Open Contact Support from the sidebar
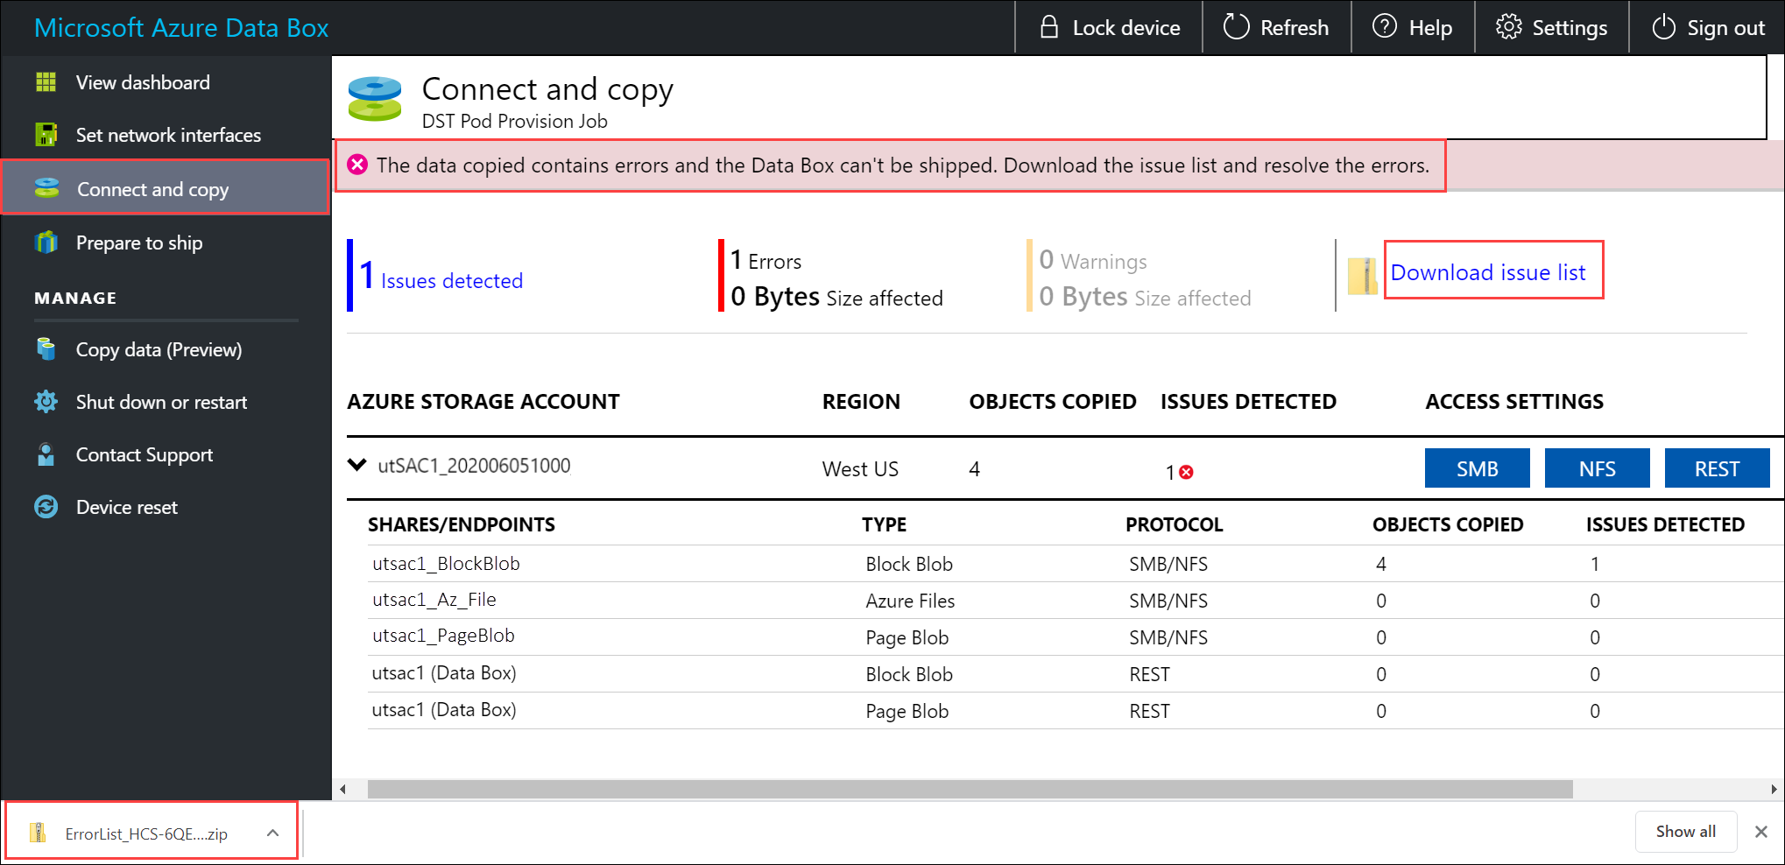1785x865 pixels. coord(144,454)
